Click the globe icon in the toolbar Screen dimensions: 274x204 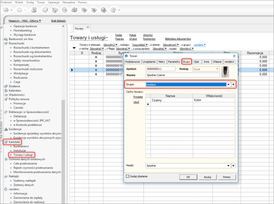(104, 10)
